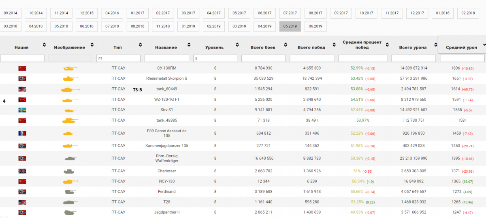Click the СУ-130ПМ tank silhouette icon
486x218 pixels.
pos(69,68)
